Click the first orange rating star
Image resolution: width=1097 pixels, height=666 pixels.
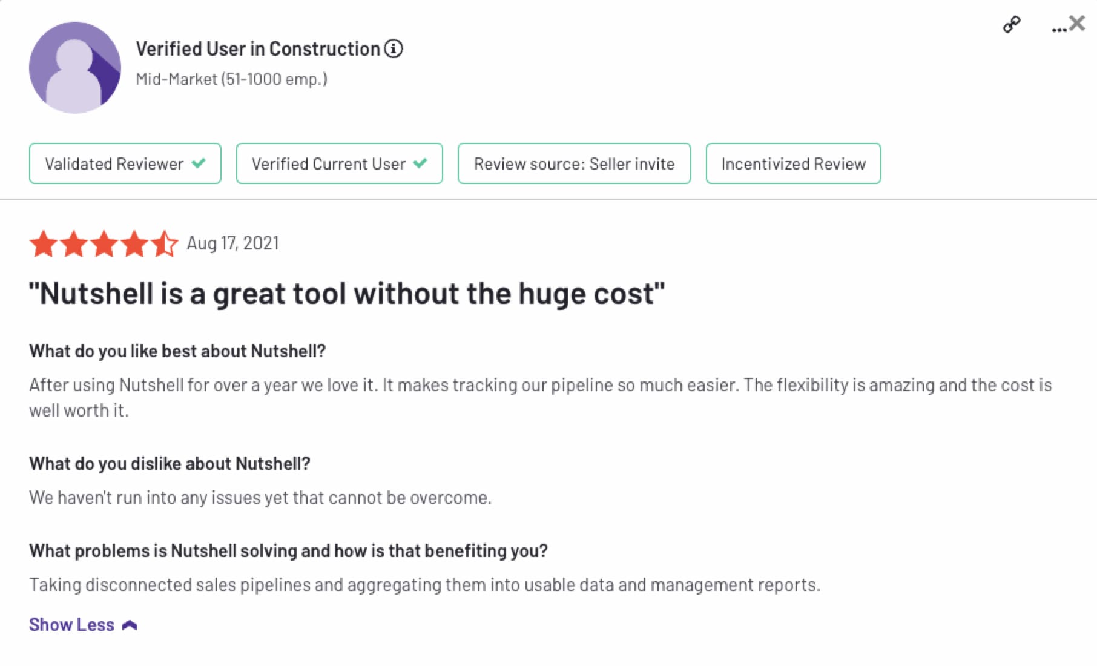coord(44,244)
